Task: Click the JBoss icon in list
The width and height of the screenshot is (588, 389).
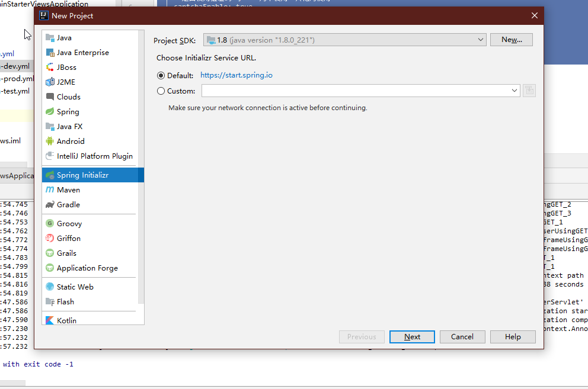Action: coord(50,67)
